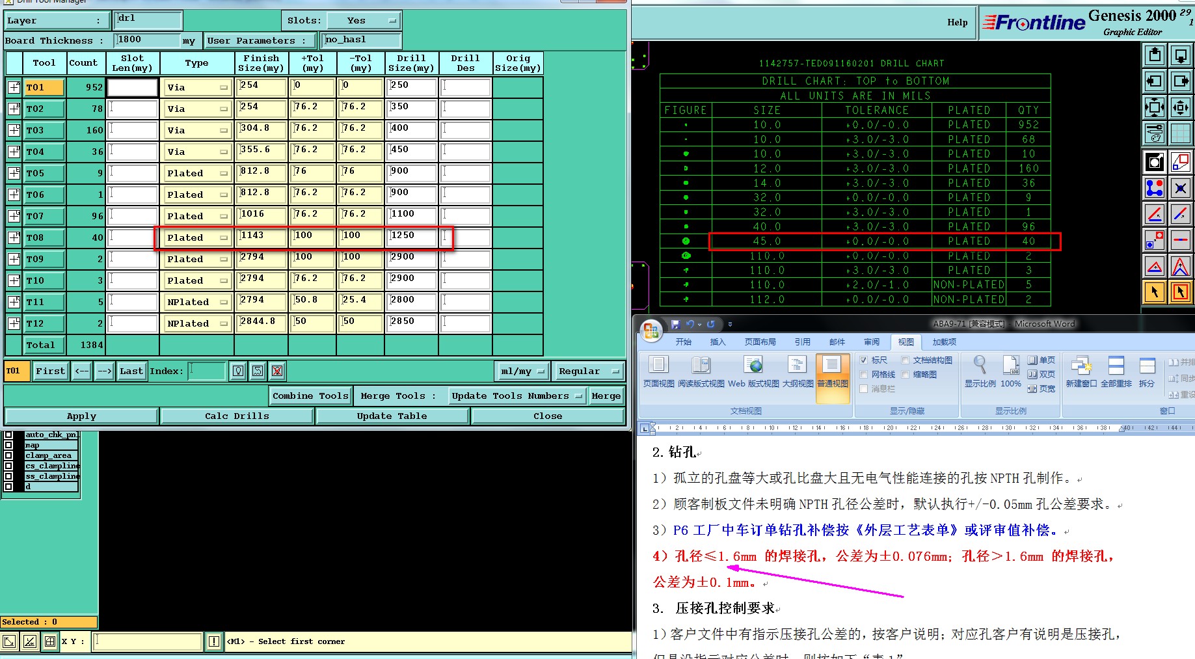Open the ml/my units dropdown

[522, 371]
